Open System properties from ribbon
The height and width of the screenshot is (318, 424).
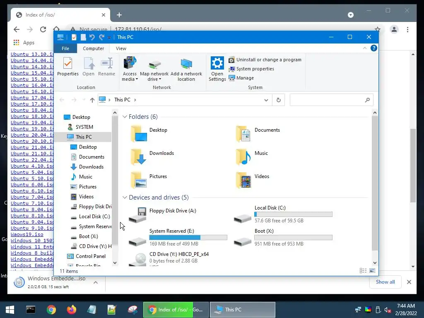251,69
